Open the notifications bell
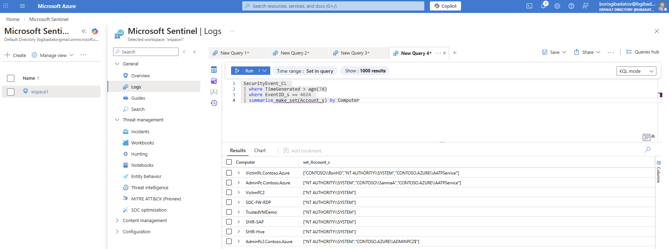This screenshot has width=669, height=249. point(543,6)
